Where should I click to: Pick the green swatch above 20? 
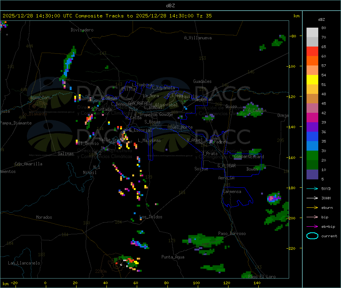pos(312,155)
